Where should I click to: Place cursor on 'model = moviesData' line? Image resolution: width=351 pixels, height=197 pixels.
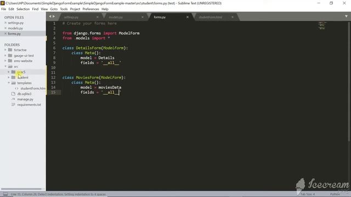coord(101,88)
